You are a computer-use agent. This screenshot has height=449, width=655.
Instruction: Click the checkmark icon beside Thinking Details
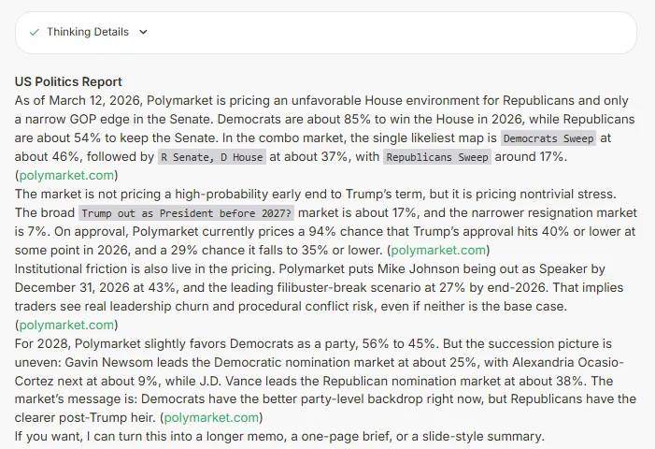point(35,32)
